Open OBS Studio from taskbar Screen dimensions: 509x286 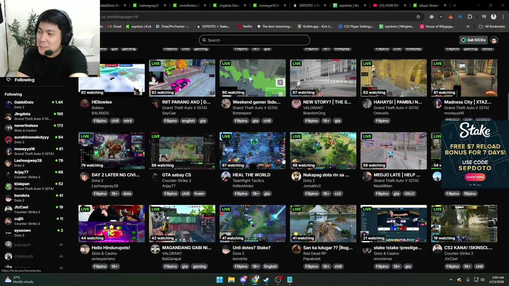pos(278,280)
